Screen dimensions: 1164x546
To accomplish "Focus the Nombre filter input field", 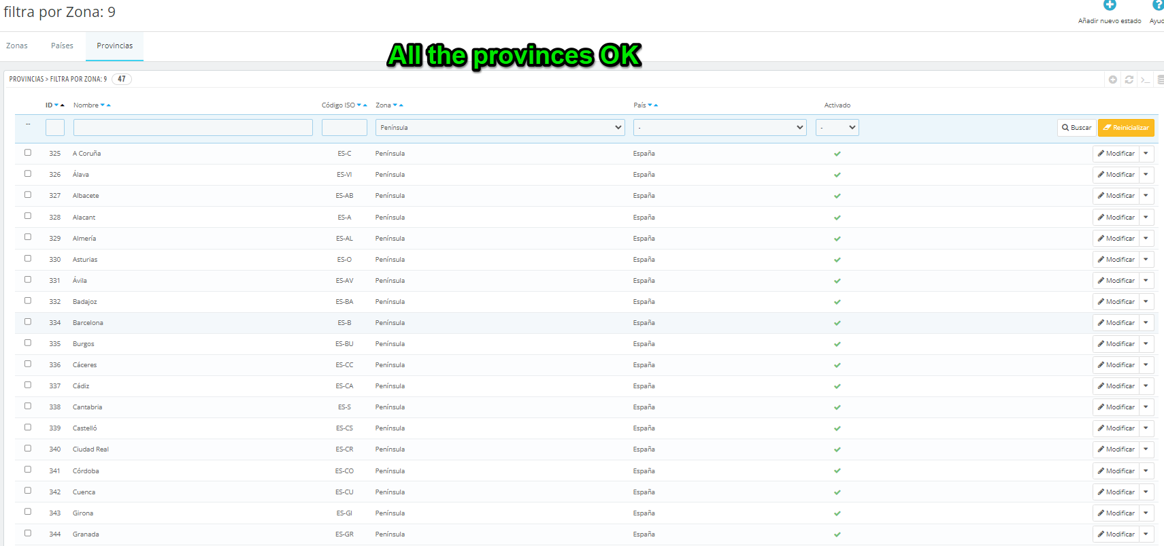I will pyautogui.click(x=193, y=128).
